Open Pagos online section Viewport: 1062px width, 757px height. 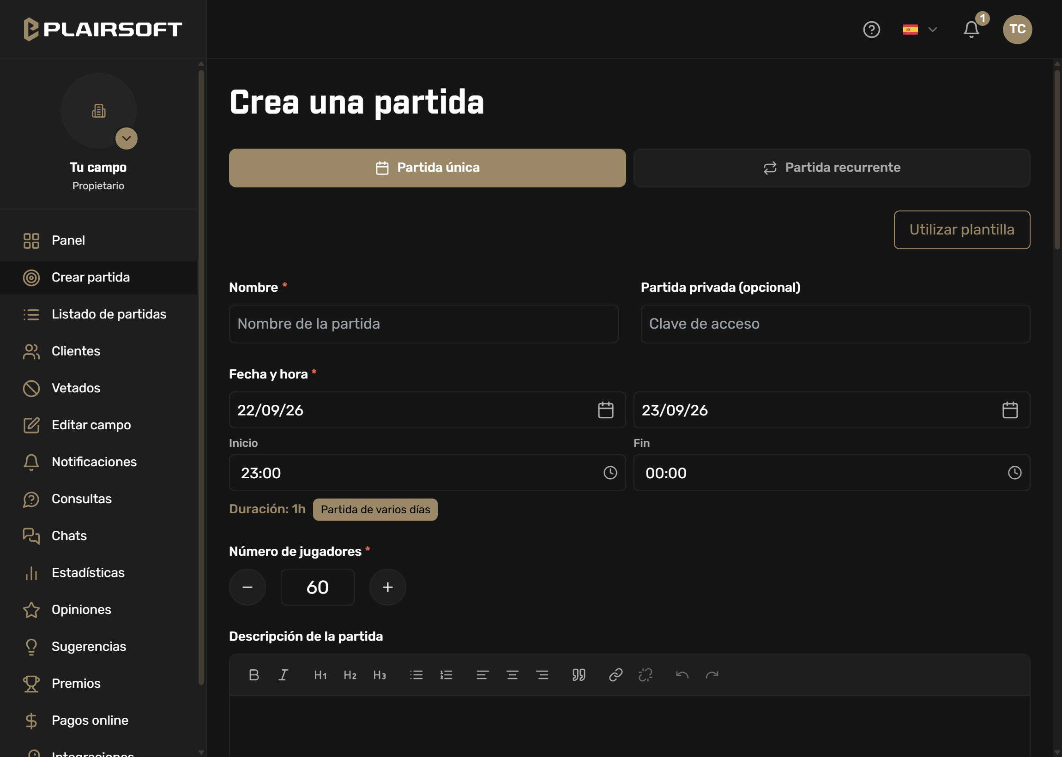[x=98, y=720]
